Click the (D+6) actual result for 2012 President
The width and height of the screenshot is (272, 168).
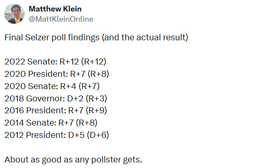98,135
